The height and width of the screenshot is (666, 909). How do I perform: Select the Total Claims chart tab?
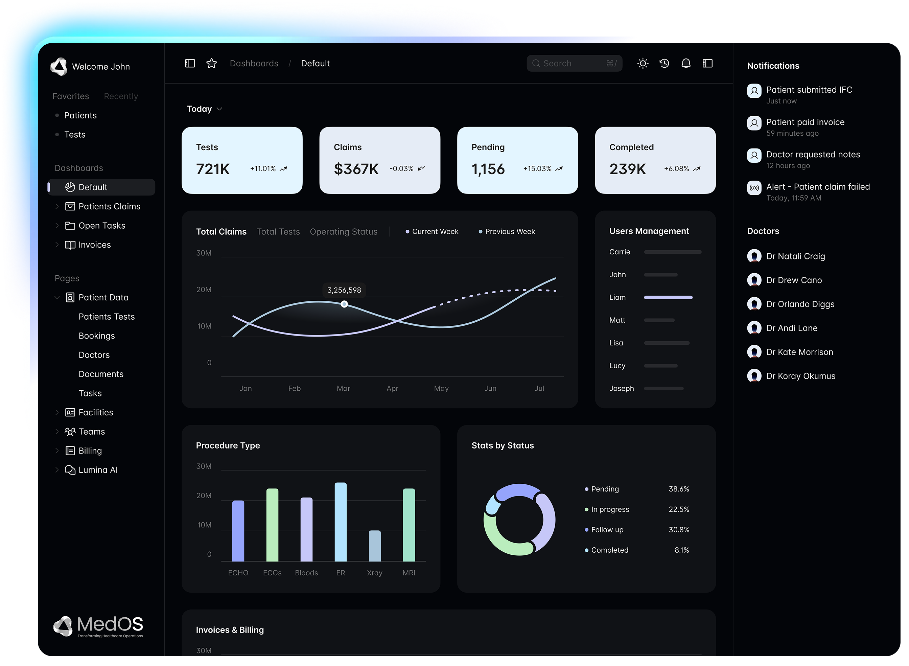pyautogui.click(x=221, y=232)
